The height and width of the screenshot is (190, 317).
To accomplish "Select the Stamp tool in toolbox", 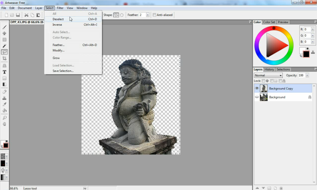I will point(4,98).
